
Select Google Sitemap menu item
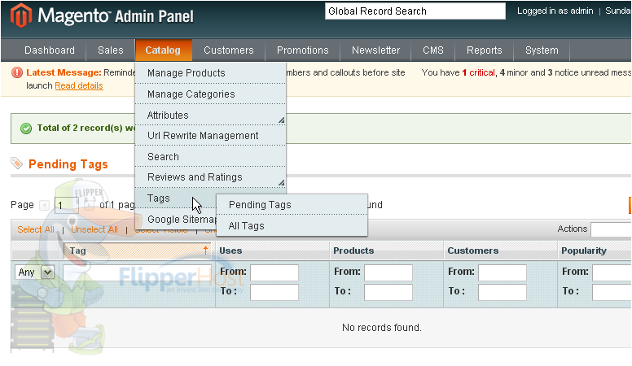click(x=176, y=219)
